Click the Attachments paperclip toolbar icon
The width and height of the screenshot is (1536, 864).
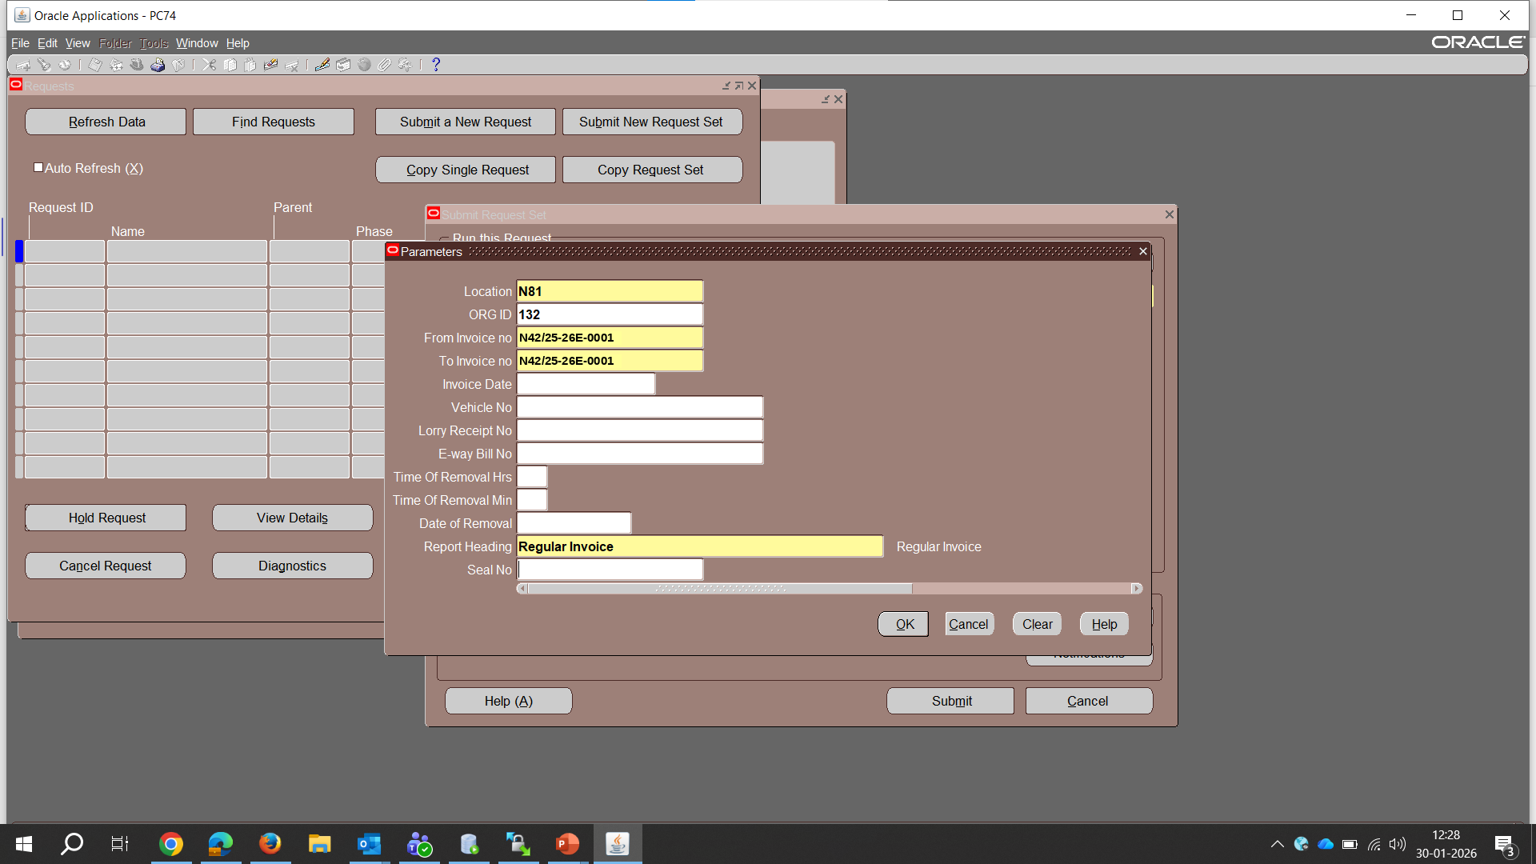385,65
